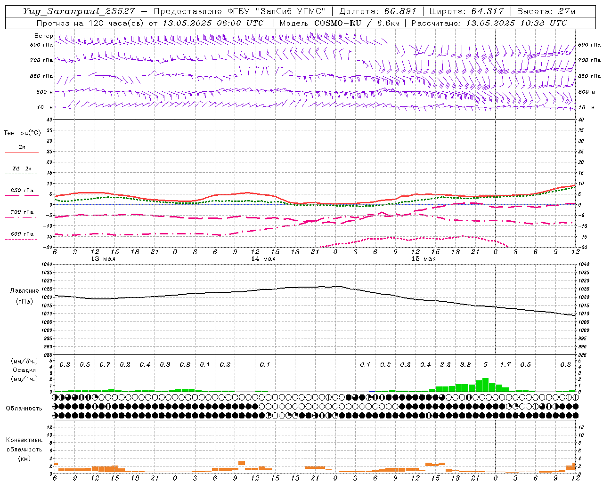Click the green dashed sample under Td 2м legend

coord(22,174)
